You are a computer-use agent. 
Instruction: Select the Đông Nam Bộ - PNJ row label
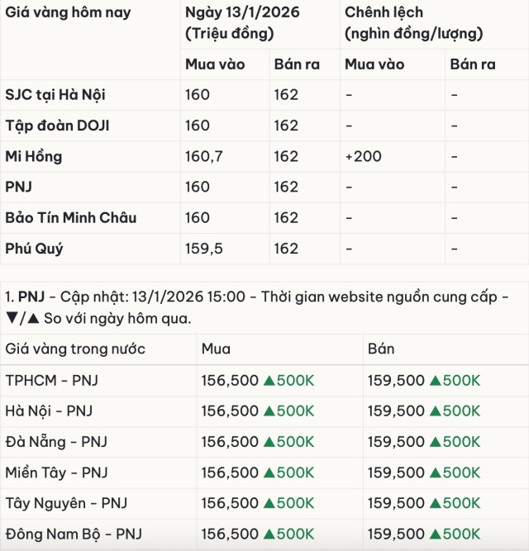tap(74, 533)
